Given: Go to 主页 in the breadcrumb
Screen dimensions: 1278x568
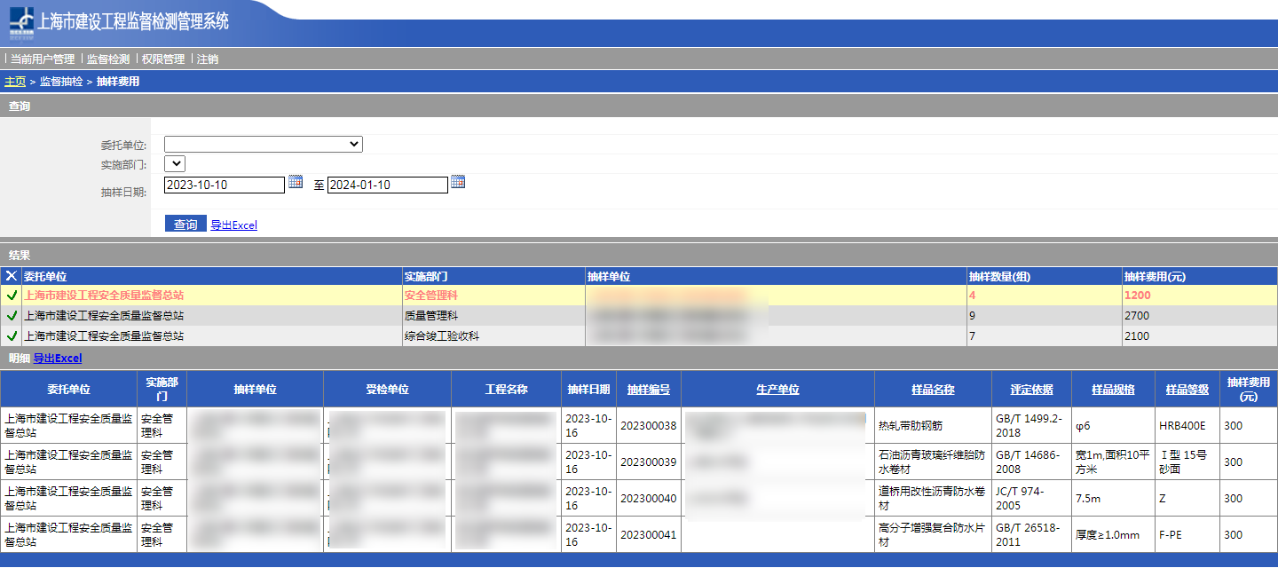Looking at the screenshot, I should point(15,82).
